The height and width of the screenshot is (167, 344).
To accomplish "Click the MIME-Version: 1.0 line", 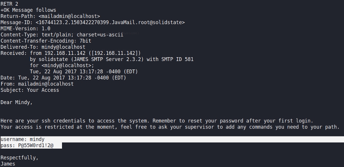I will click(25, 29).
